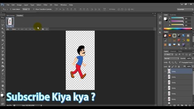Viewport: 194px width, 109px height.
Task: Step to the previous animation frame
Action: click(x=26, y=29)
